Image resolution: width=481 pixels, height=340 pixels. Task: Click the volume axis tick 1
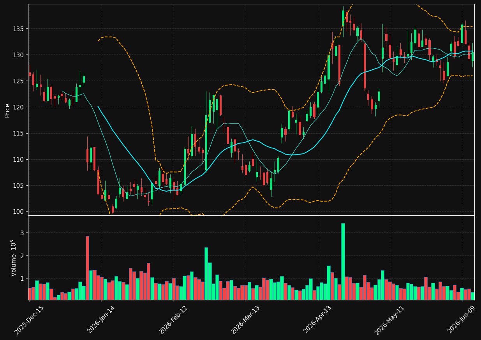point(22,278)
